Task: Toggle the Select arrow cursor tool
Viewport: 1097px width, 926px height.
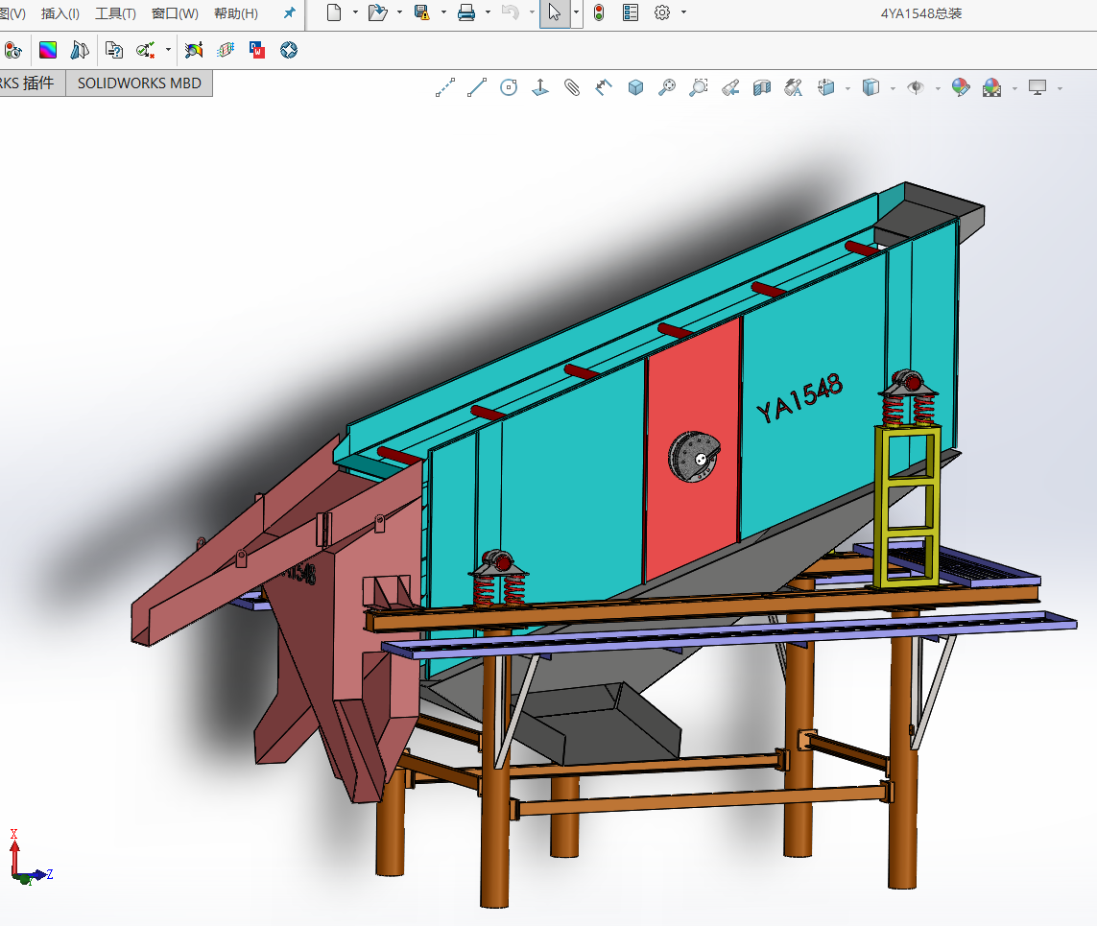Action: click(554, 13)
